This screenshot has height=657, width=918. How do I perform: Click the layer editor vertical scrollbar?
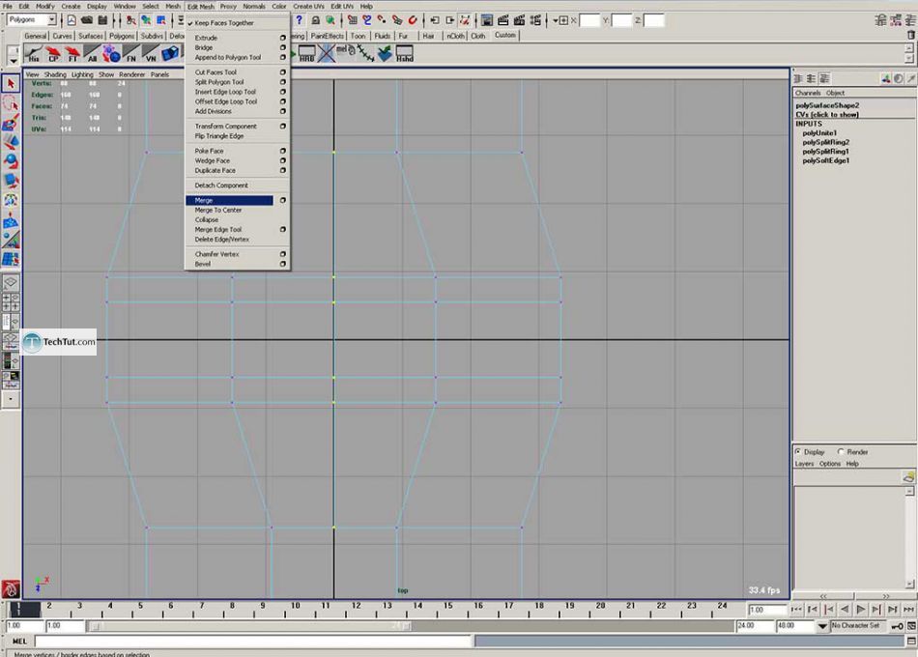point(909,537)
